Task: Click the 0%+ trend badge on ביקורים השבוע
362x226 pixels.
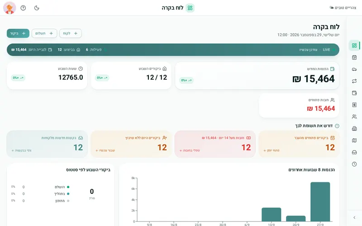Action: pos(102,78)
